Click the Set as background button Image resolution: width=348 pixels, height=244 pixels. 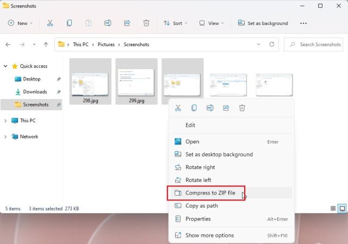point(263,23)
